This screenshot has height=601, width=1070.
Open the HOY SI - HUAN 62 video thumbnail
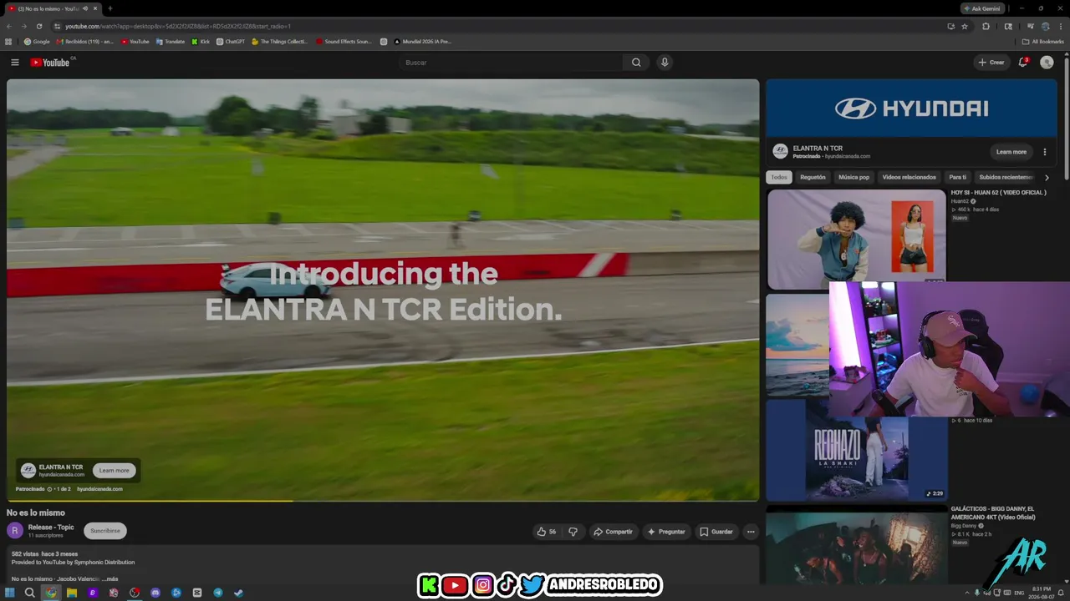click(857, 239)
